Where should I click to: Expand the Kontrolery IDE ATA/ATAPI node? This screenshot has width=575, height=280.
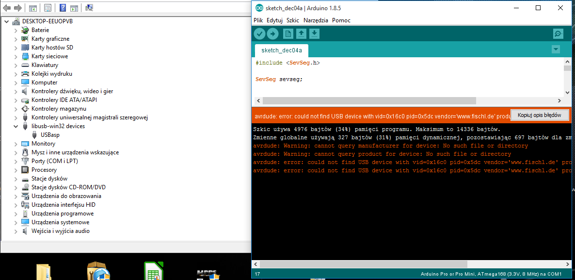tap(16, 100)
